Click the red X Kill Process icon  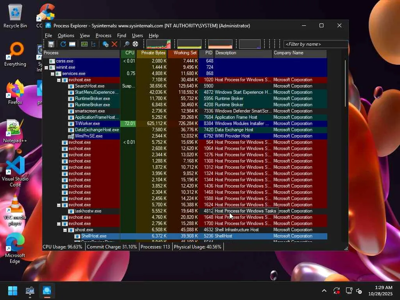[x=114, y=44]
